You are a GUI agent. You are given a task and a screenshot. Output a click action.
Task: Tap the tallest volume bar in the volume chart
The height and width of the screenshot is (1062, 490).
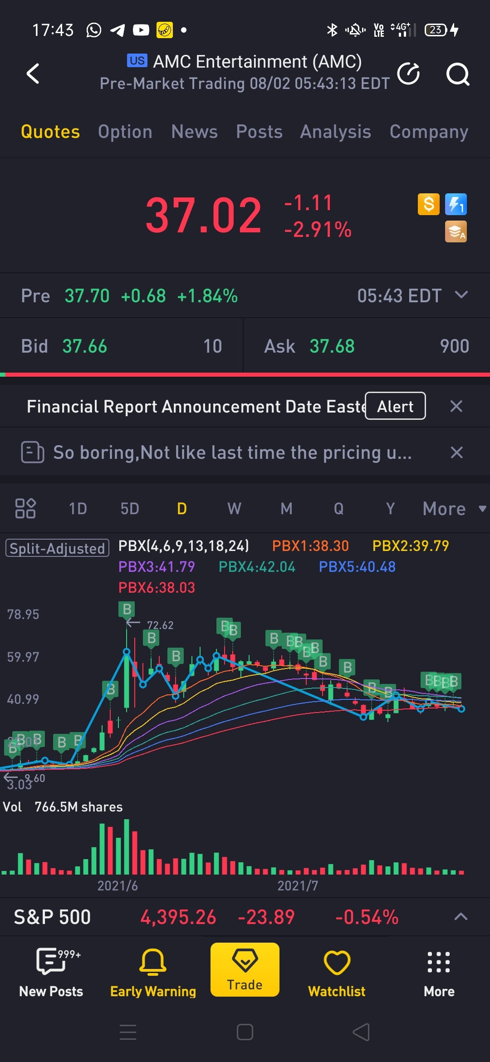127,846
